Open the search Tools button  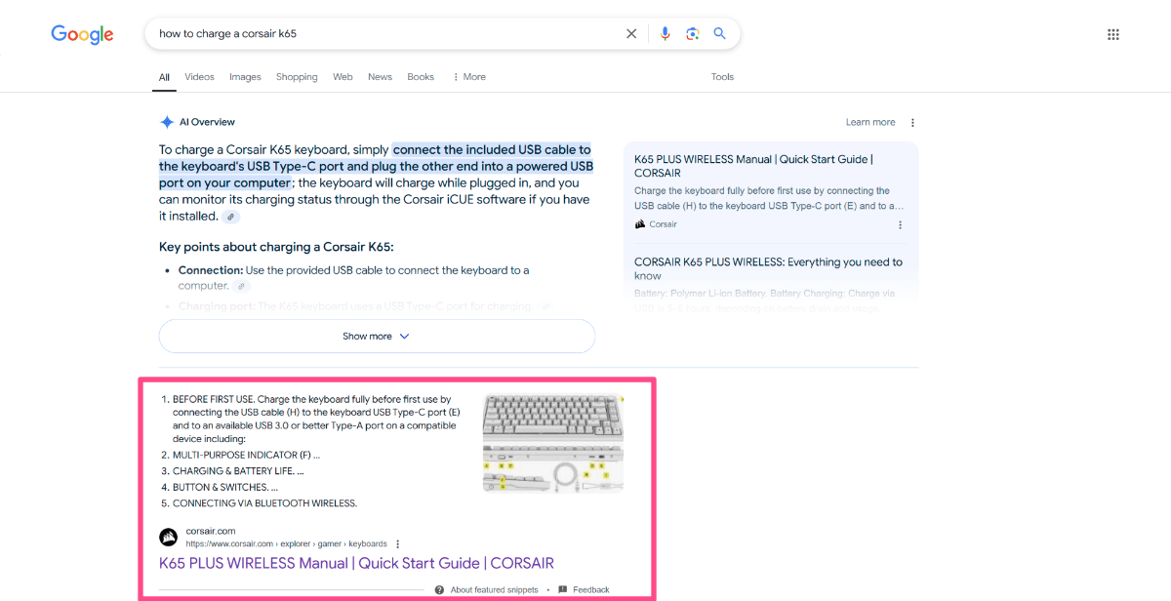pyautogui.click(x=722, y=77)
